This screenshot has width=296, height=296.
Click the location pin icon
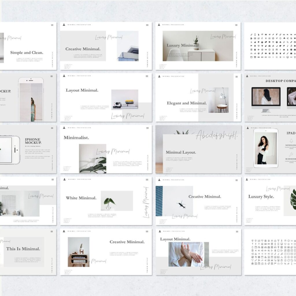pos(266,38)
